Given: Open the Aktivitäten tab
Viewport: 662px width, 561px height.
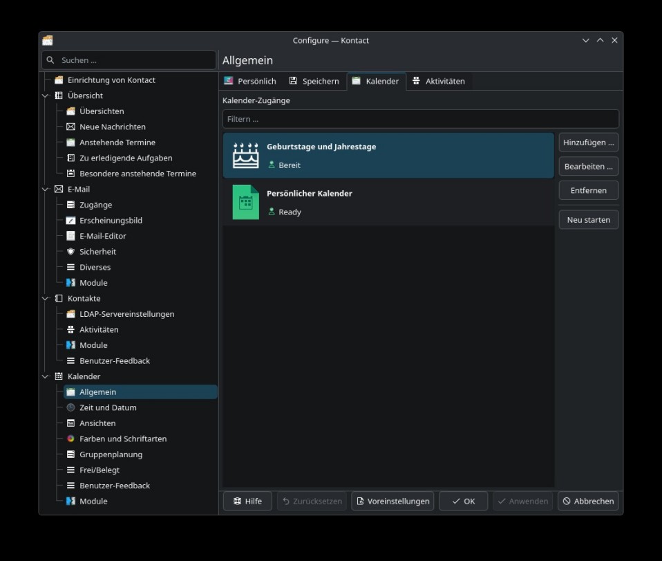Looking at the screenshot, I should click(x=439, y=81).
